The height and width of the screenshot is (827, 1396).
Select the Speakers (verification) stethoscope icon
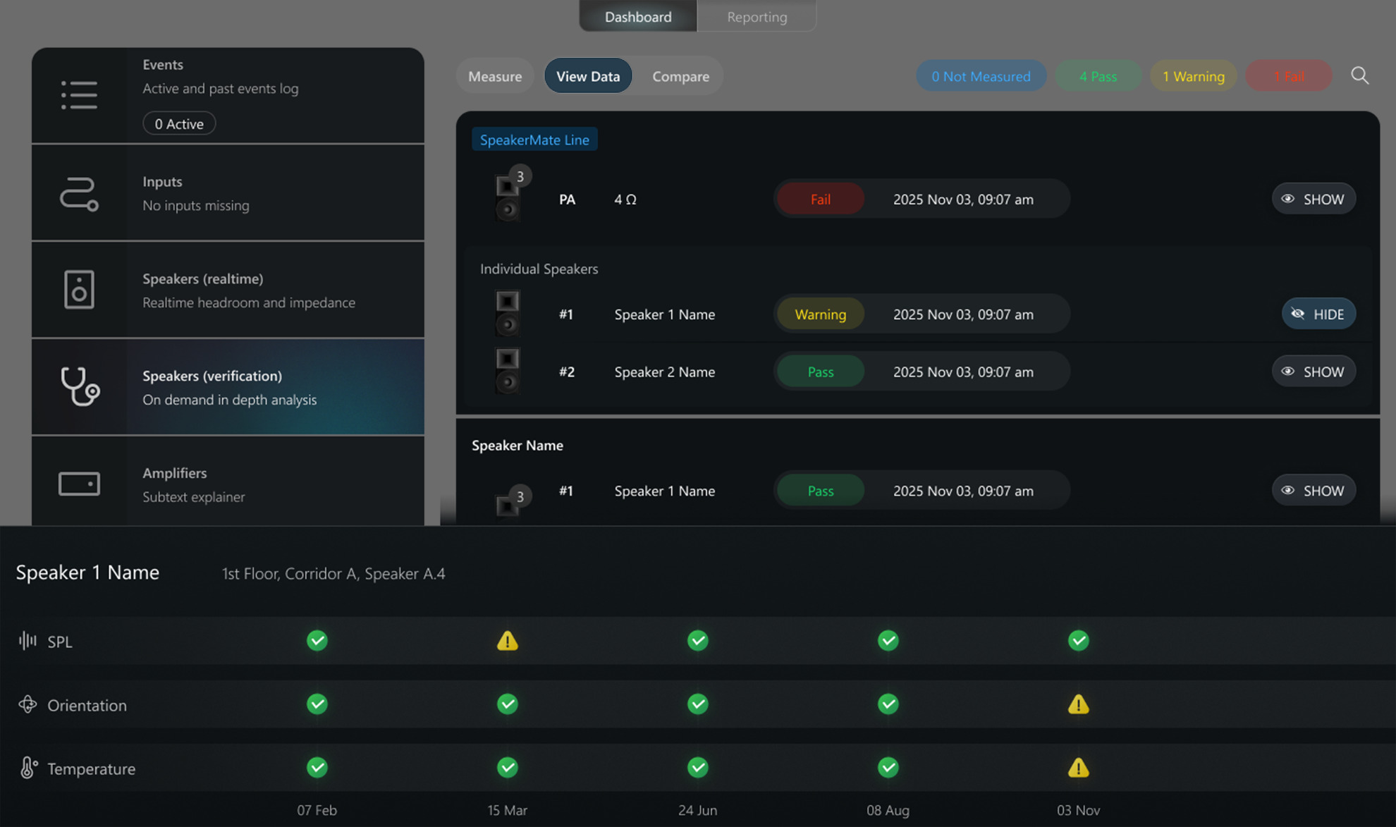79,387
